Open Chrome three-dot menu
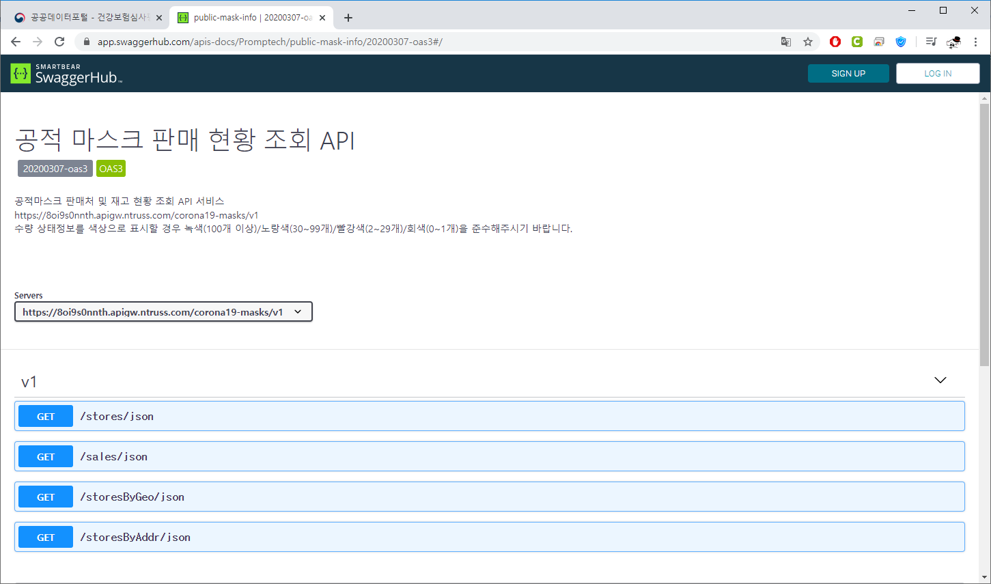Screen dimensions: 991x584 pyautogui.click(x=975, y=42)
